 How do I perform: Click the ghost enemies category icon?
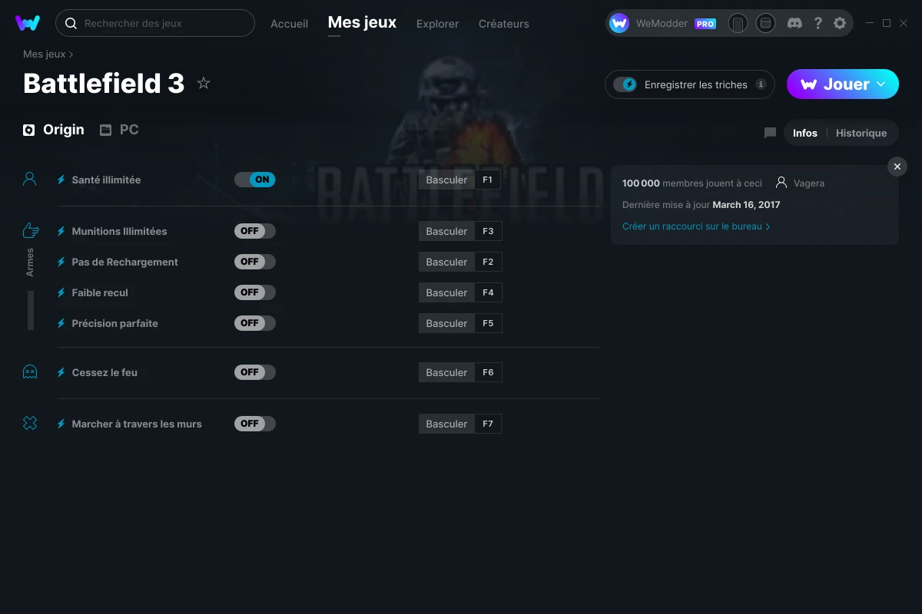[30, 372]
